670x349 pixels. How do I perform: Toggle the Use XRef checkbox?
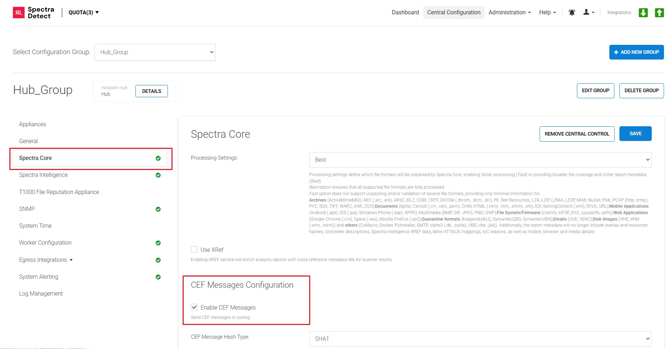pyautogui.click(x=194, y=249)
